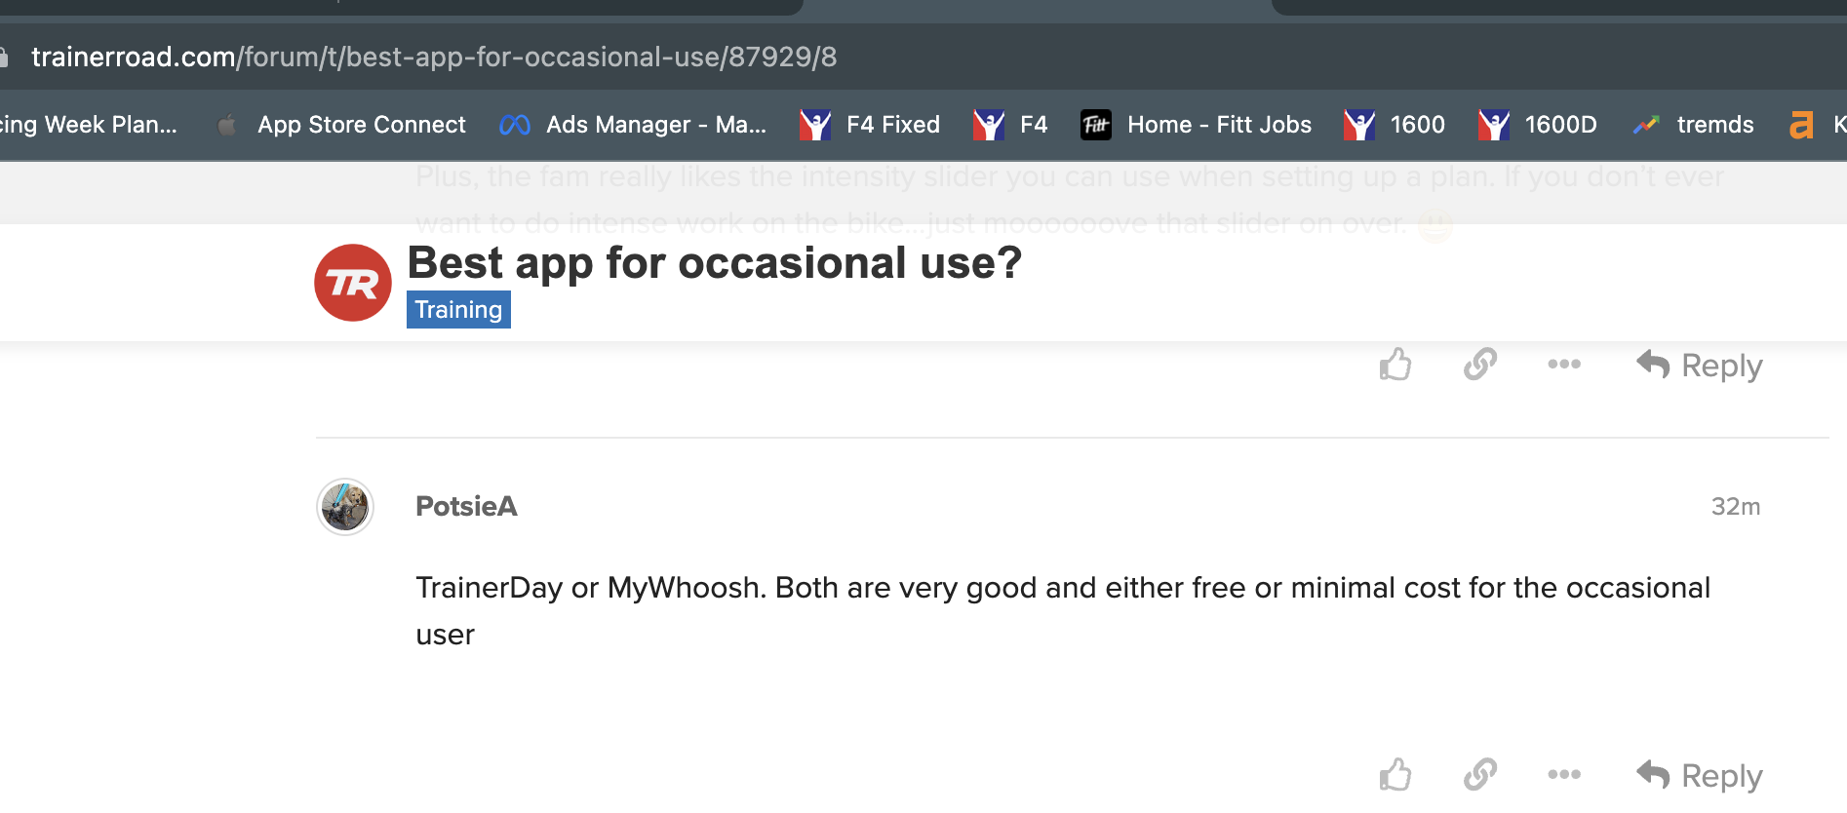Open the F4 bookmark
The image size is (1847, 813).
(1009, 125)
